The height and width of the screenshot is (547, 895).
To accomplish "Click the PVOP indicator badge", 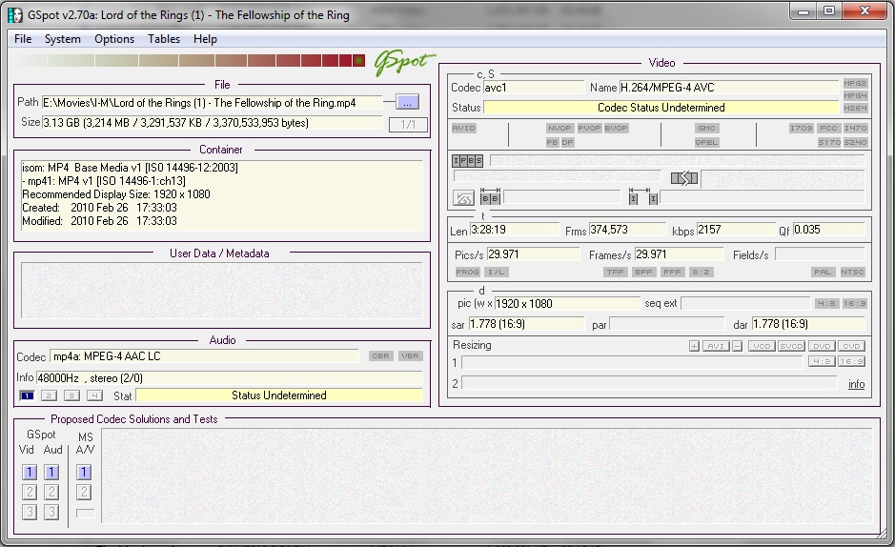I will tap(589, 128).
